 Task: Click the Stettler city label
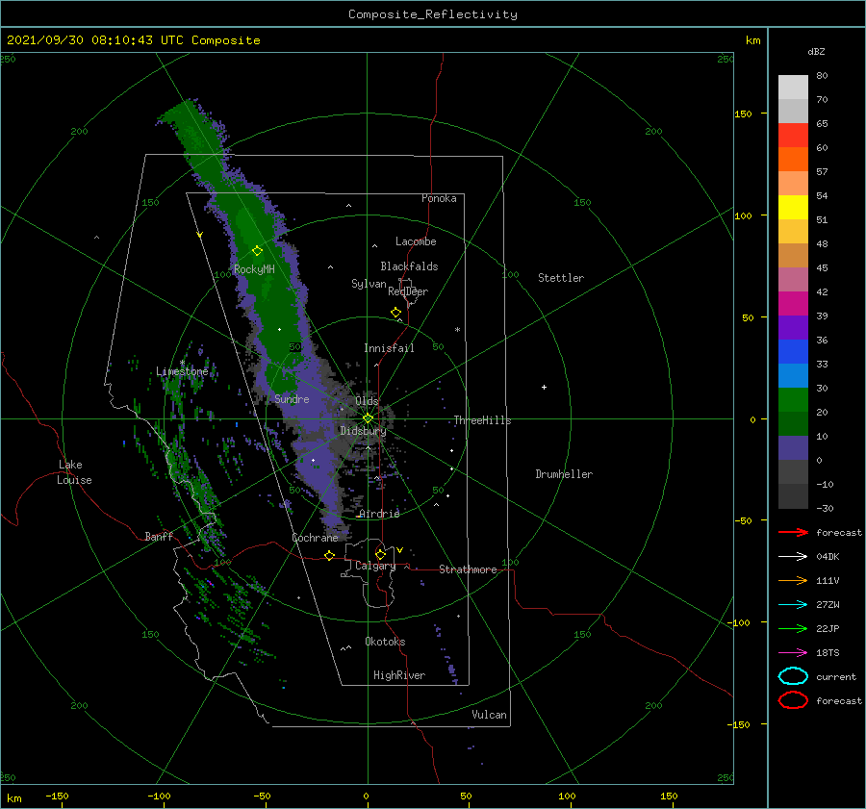tap(561, 278)
